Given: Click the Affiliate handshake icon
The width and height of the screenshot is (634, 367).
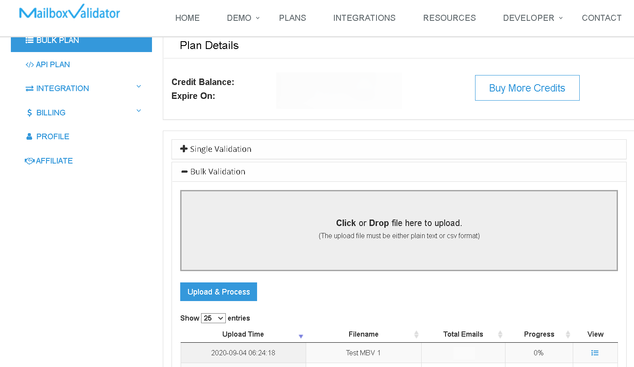Looking at the screenshot, I should tap(30, 161).
